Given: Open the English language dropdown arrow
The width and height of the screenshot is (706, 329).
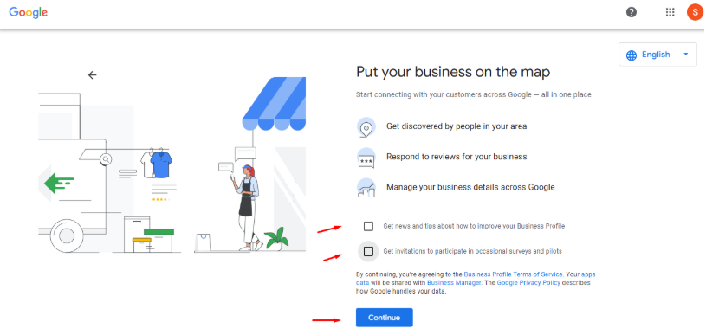Looking at the screenshot, I should 686,54.
